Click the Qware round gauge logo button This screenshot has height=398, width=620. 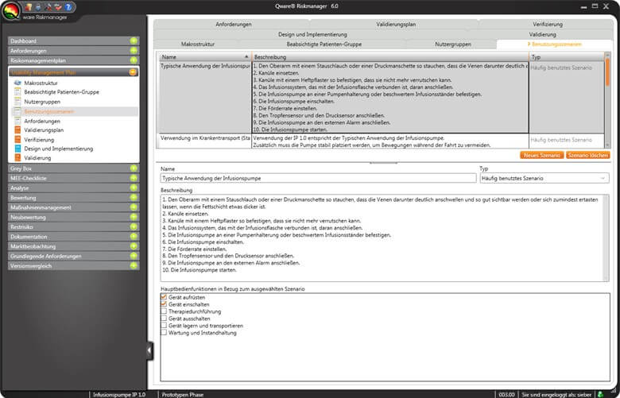click(x=11, y=10)
